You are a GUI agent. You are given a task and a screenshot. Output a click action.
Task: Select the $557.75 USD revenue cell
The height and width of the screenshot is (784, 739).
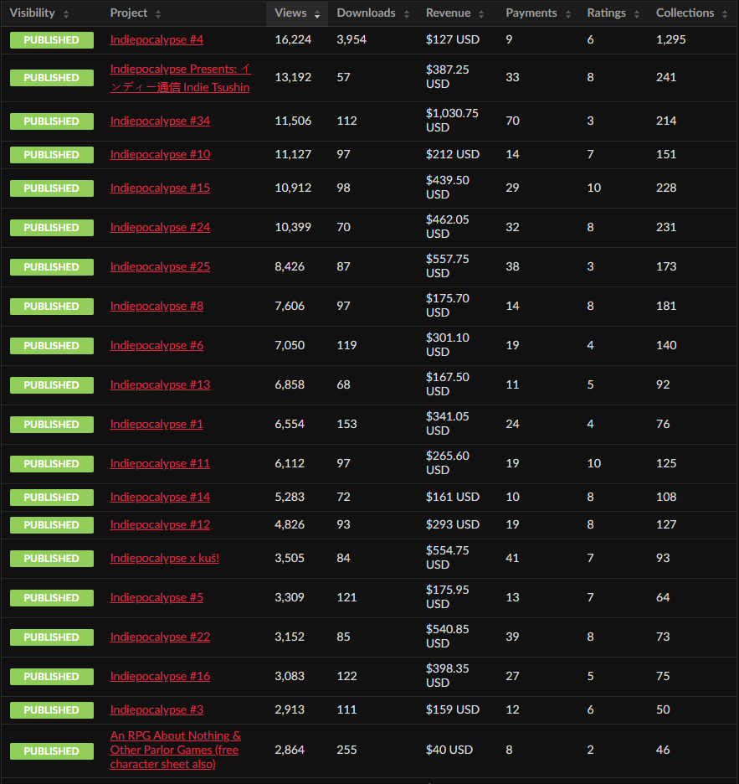tap(448, 266)
